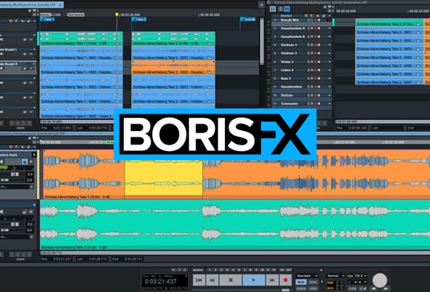430x292 pixels.
Task: Close the Multisynchron Schnitt.VIP tab
Action: pyautogui.click(x=60, y=5)
